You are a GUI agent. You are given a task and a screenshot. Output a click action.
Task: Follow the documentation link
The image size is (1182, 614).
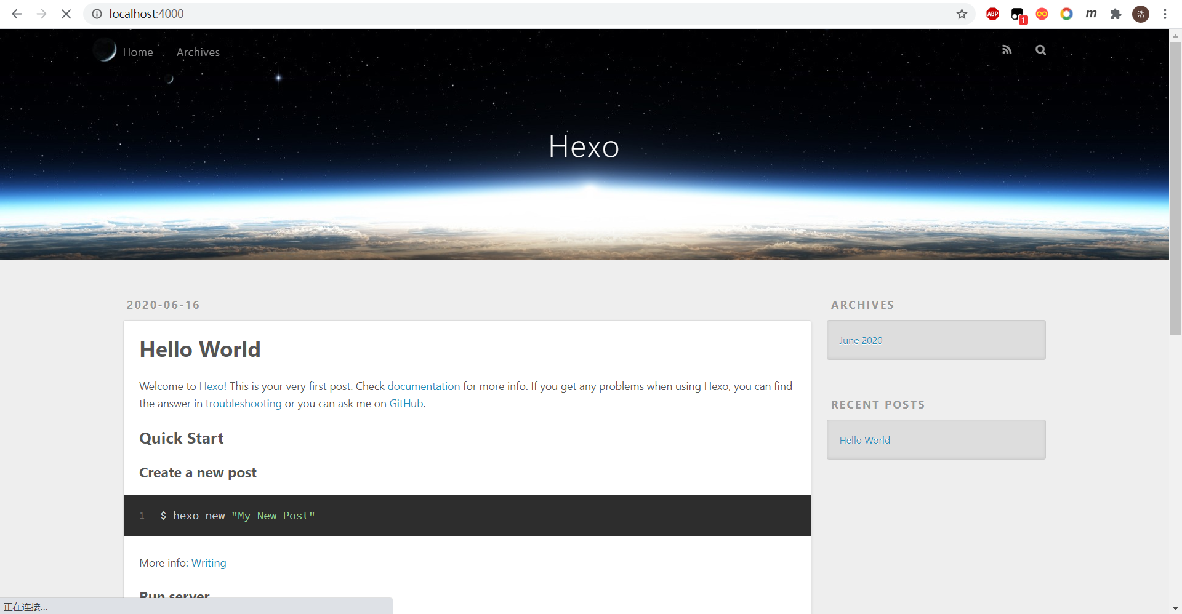(424, 386)
